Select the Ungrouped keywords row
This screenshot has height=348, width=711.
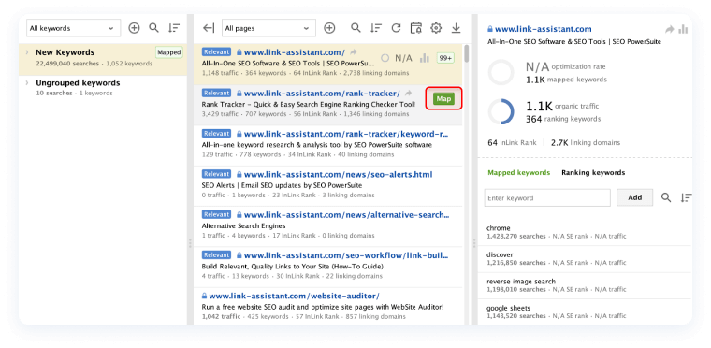pos(103,88)
